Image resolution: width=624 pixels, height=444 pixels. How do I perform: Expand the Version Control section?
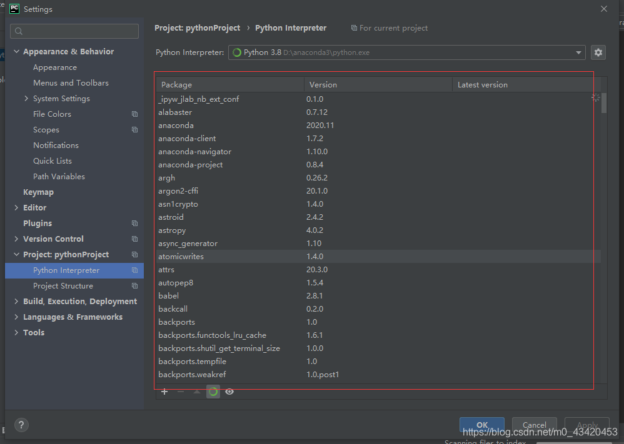pyautogui.click(x=16, y=239)
